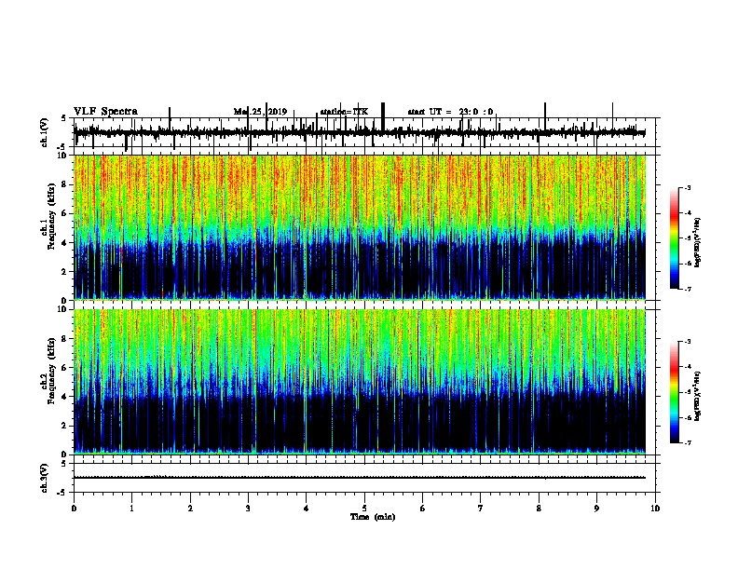Image resolution: width=738 pixels, height=570 pixels.
Task: Click the '8' tick on the Time axis
Action: (x=539, y=509)
